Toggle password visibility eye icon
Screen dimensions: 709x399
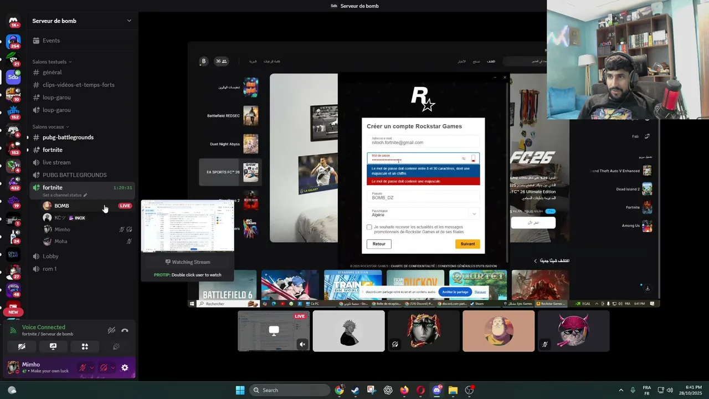(x=464, y=158)
